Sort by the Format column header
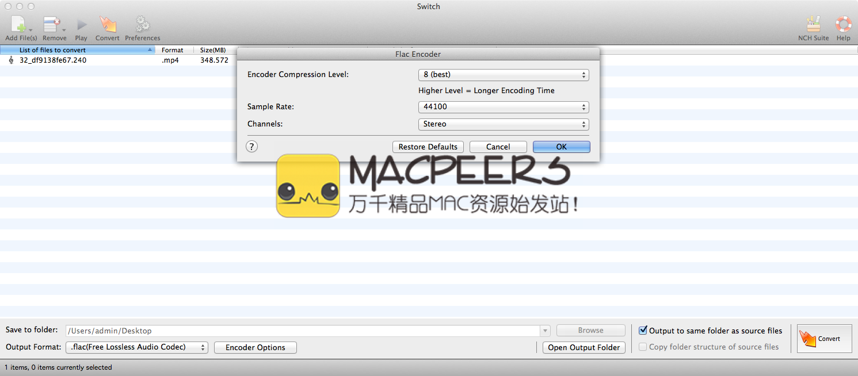The image size is (858, 376). [x=175, y=50]
